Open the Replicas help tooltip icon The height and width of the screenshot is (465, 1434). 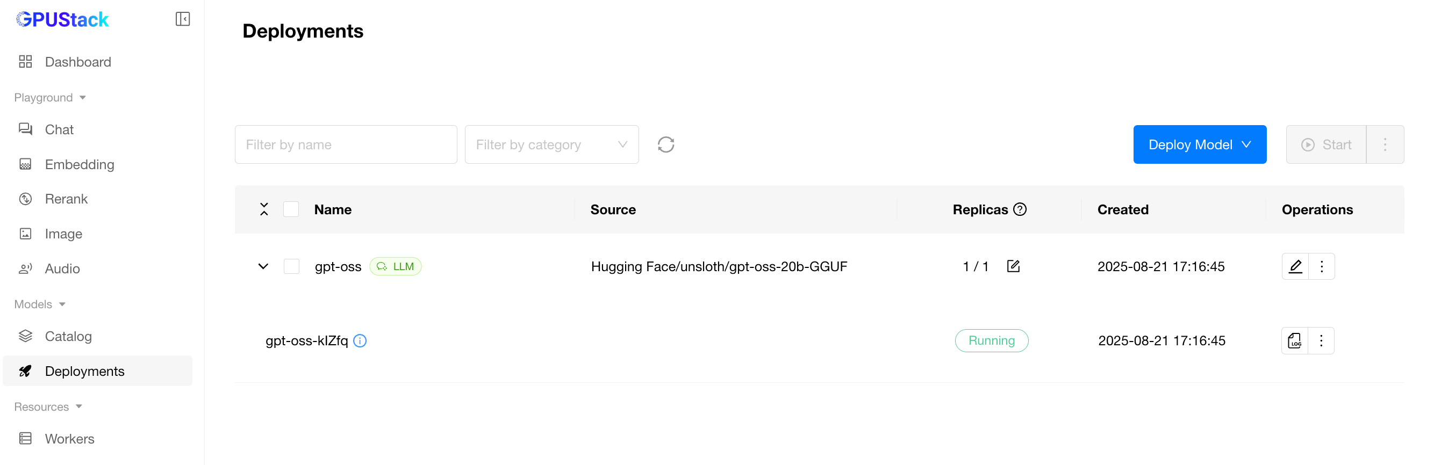[1020, 210]
